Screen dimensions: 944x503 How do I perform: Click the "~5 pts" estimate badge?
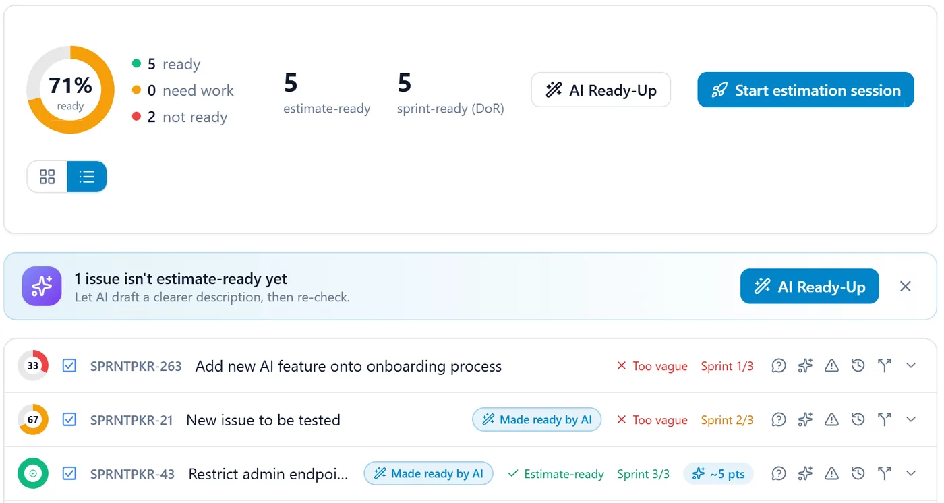[718, 474]
